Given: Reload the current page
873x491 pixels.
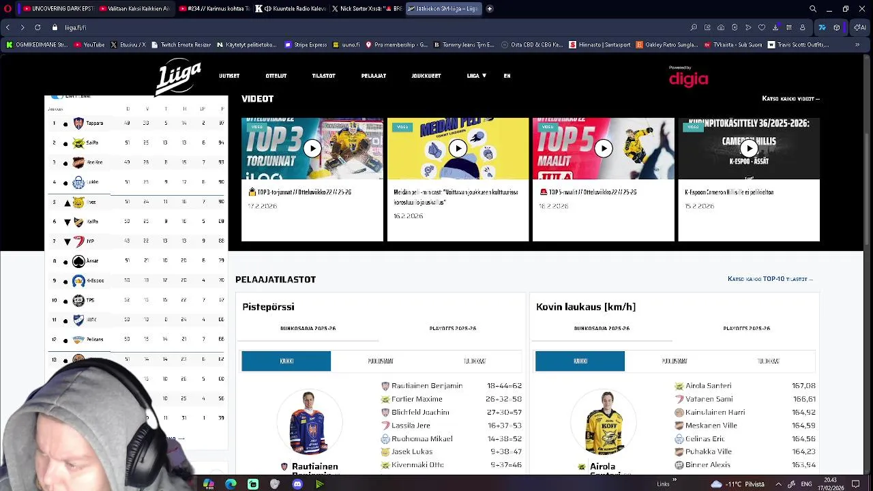Looking at the screenshot, I should point(38,27).
